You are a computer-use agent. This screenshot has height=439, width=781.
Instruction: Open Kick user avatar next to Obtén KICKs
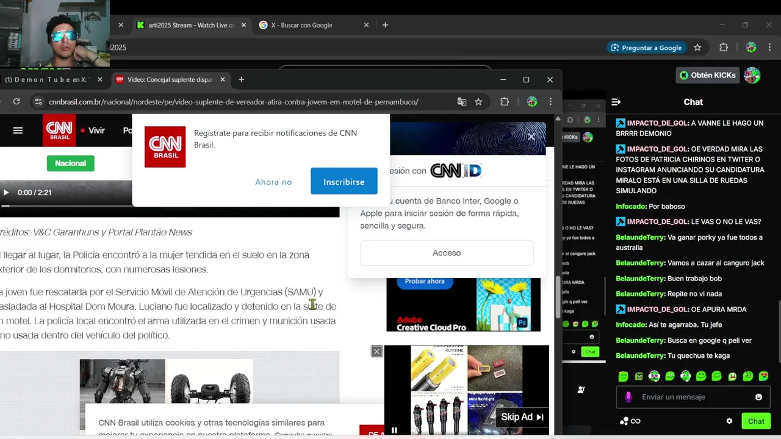752,75
